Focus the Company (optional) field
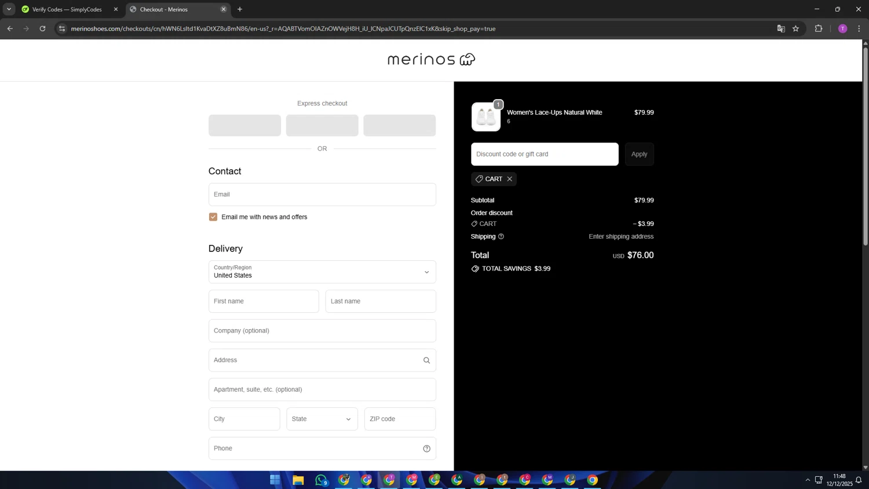Viewport: 869px width, 489px height. pos(322,331)
